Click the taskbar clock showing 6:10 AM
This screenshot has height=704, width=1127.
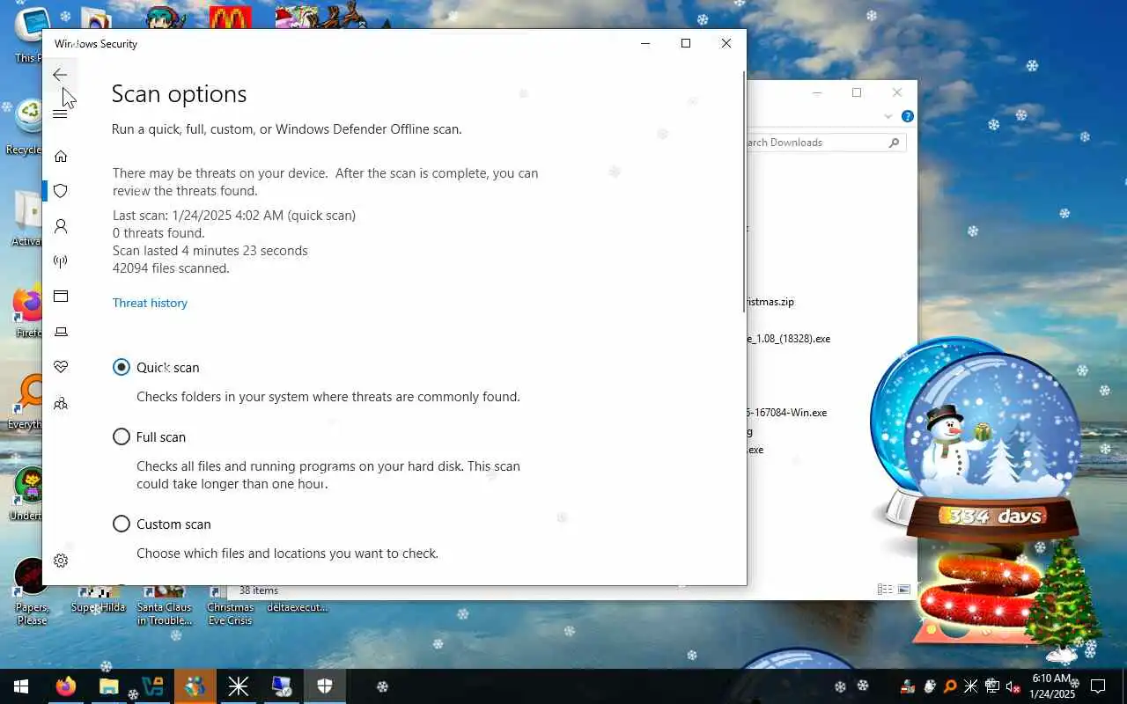[x=1050, y=686]
